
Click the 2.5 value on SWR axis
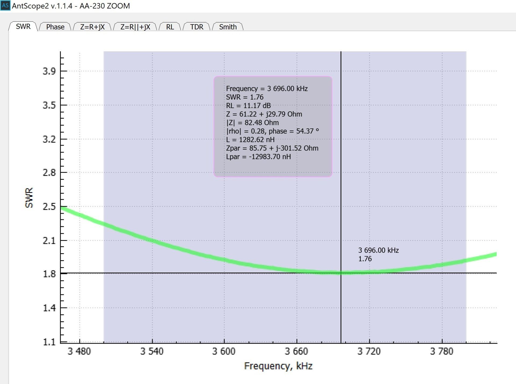[x=49, y=207]
